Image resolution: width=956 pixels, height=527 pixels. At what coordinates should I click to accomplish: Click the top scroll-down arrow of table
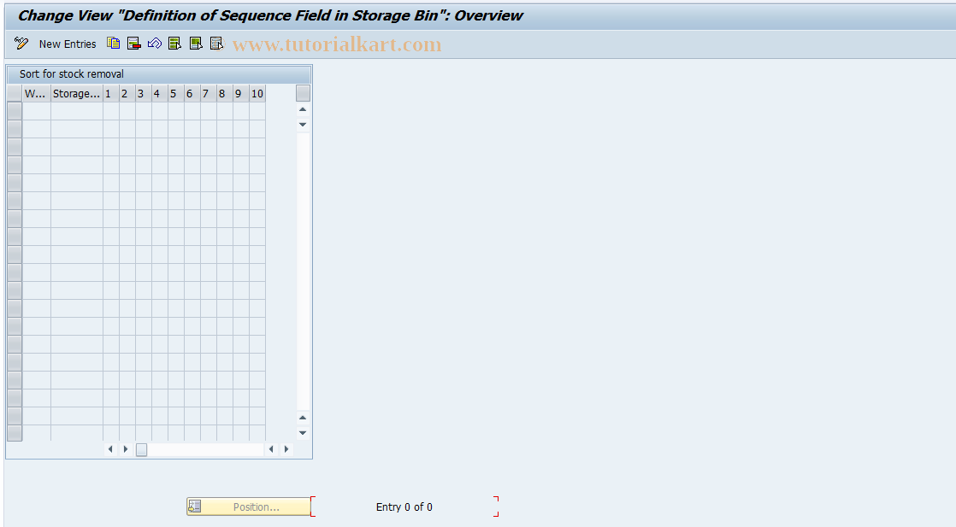click(x=303, y=125)
